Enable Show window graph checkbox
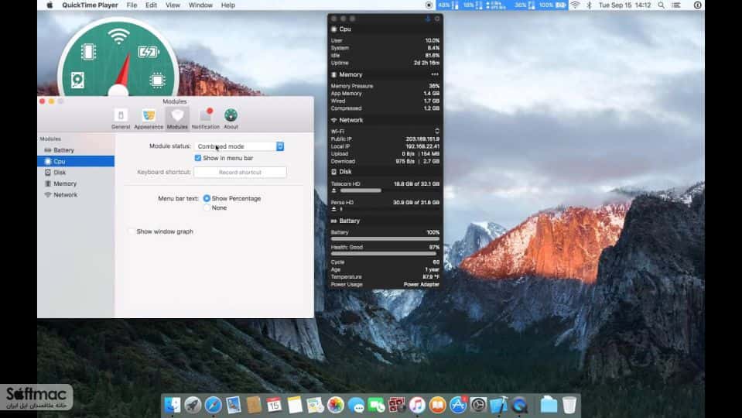The width and height of the screenshot is (742, 418). click(131, 231)
